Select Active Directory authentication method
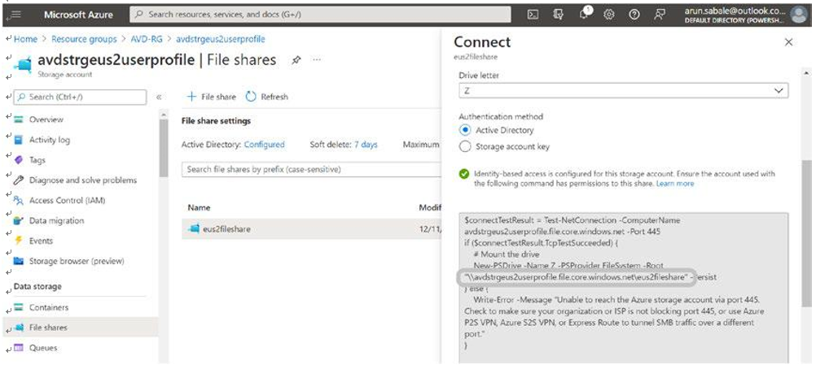 point(465,130)
